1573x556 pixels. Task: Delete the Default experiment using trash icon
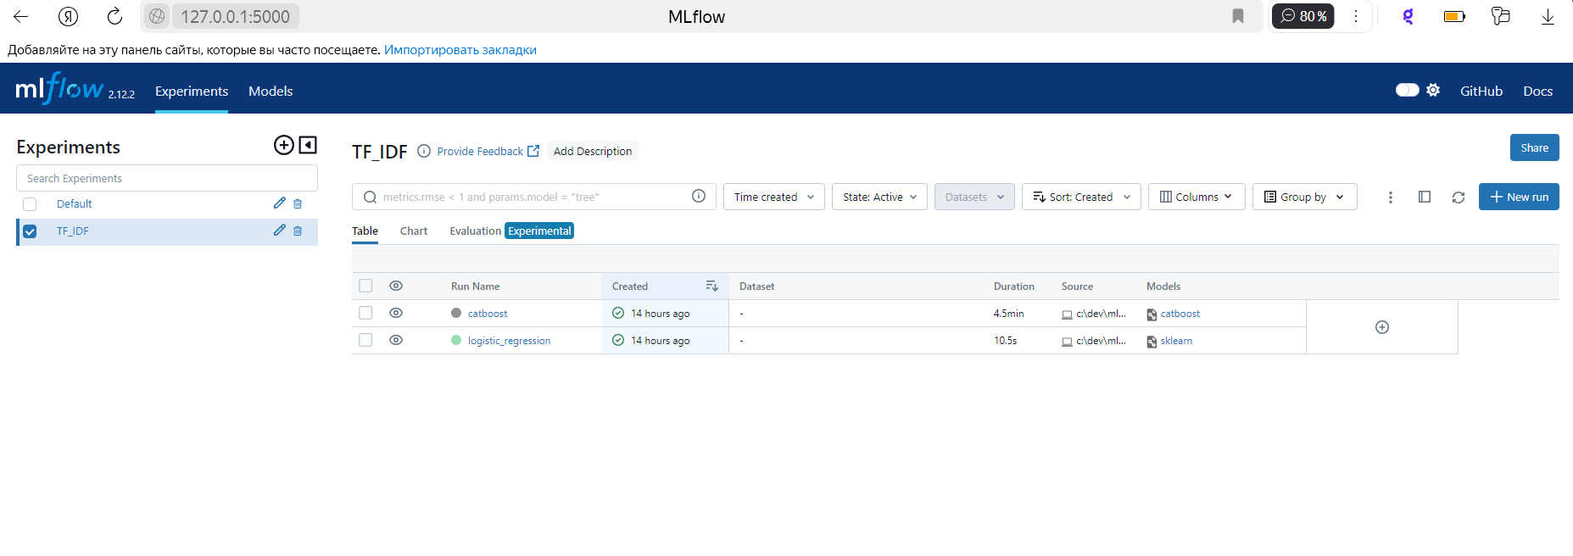click(298, 204)
